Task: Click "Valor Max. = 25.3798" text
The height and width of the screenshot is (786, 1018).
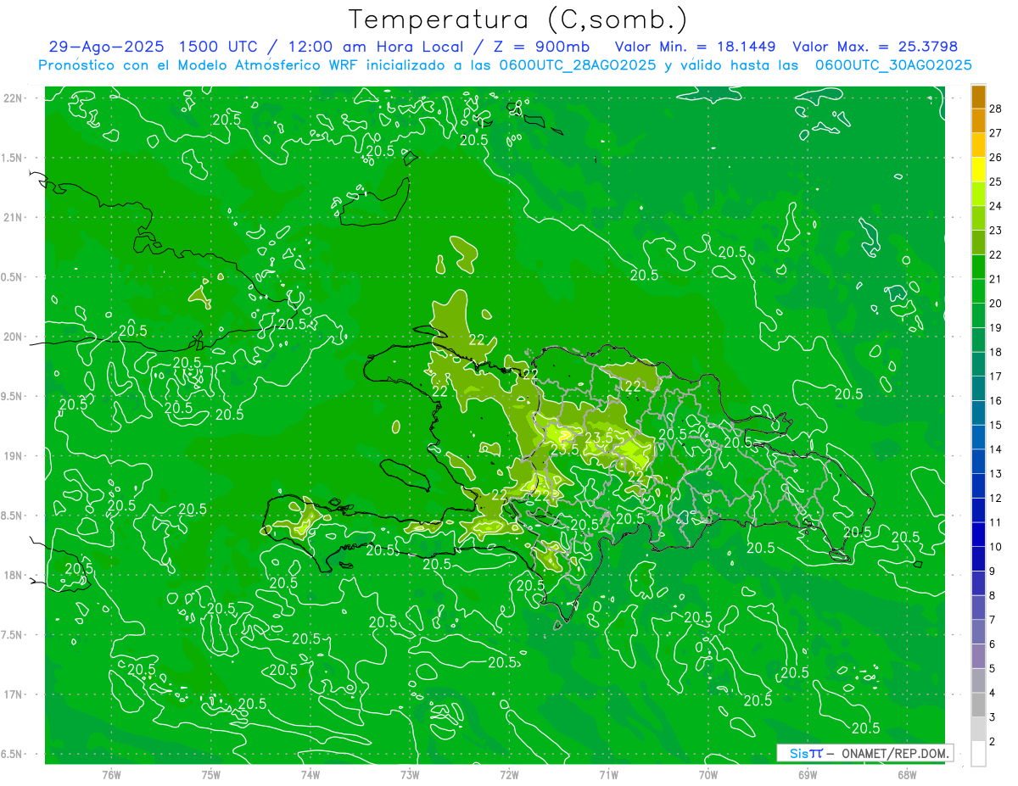Action: pos(875,47)
